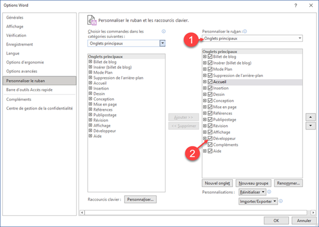The height and width of the screenshot is (227, 319).
Task: Select Personnaliser le ruban in sidebar
Action: 39,81
